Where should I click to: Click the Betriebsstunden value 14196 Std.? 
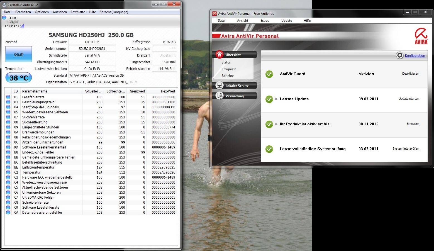[x=164, y=69]
